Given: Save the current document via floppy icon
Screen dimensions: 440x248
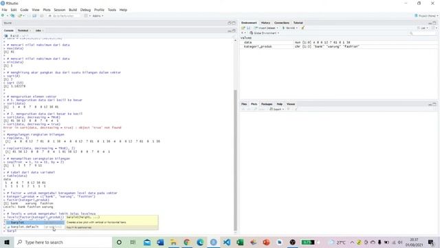Looking at the screenshot, I should pos(29,16).
